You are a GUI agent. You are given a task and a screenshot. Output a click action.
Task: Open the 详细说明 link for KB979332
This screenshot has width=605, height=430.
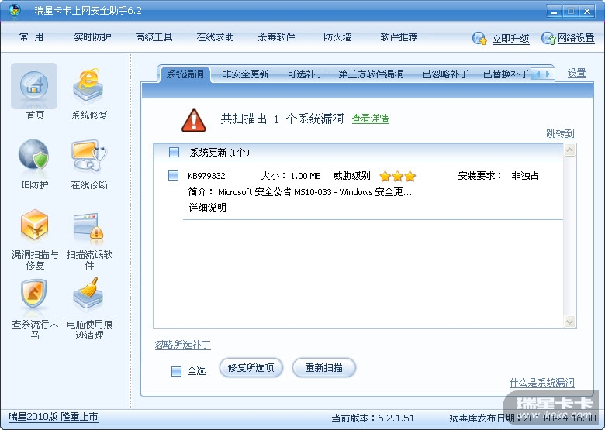[x=208, y=208]
